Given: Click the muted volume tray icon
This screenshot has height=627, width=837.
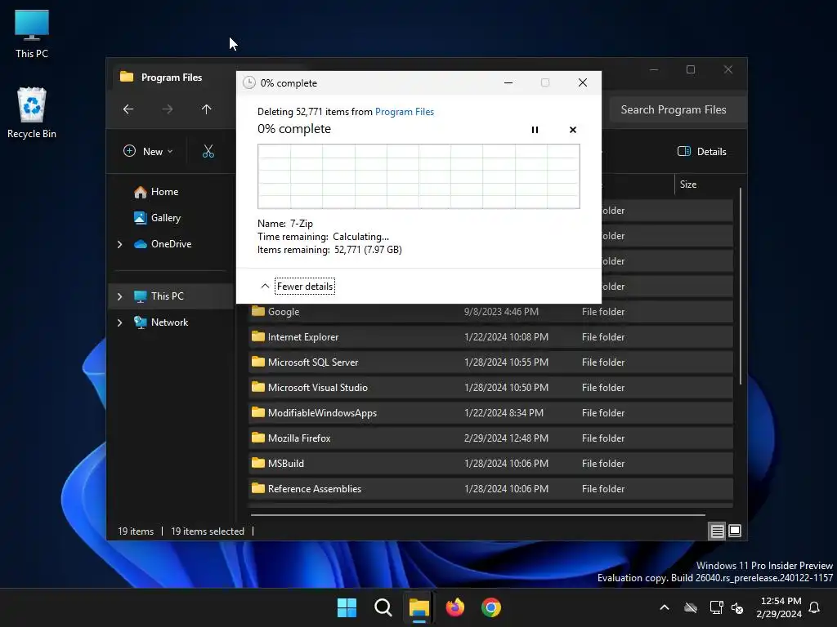Looking at the screenshot, I should pyautogui.click(x=737, y=607).
